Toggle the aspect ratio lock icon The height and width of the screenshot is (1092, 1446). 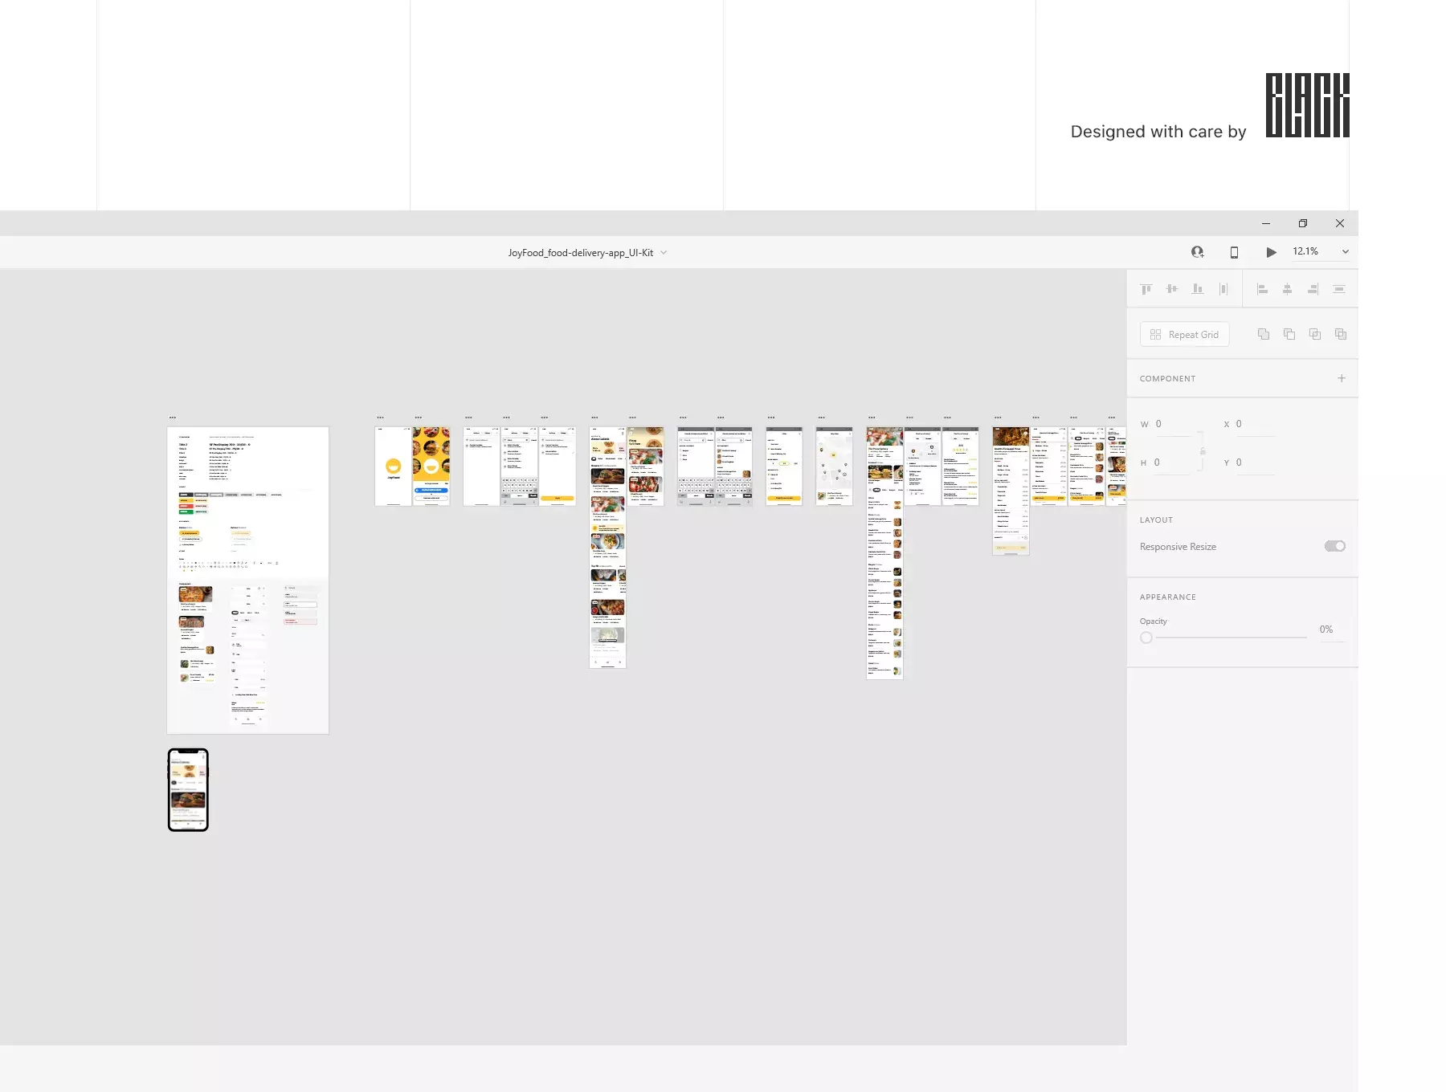(x=1203, y=450)
